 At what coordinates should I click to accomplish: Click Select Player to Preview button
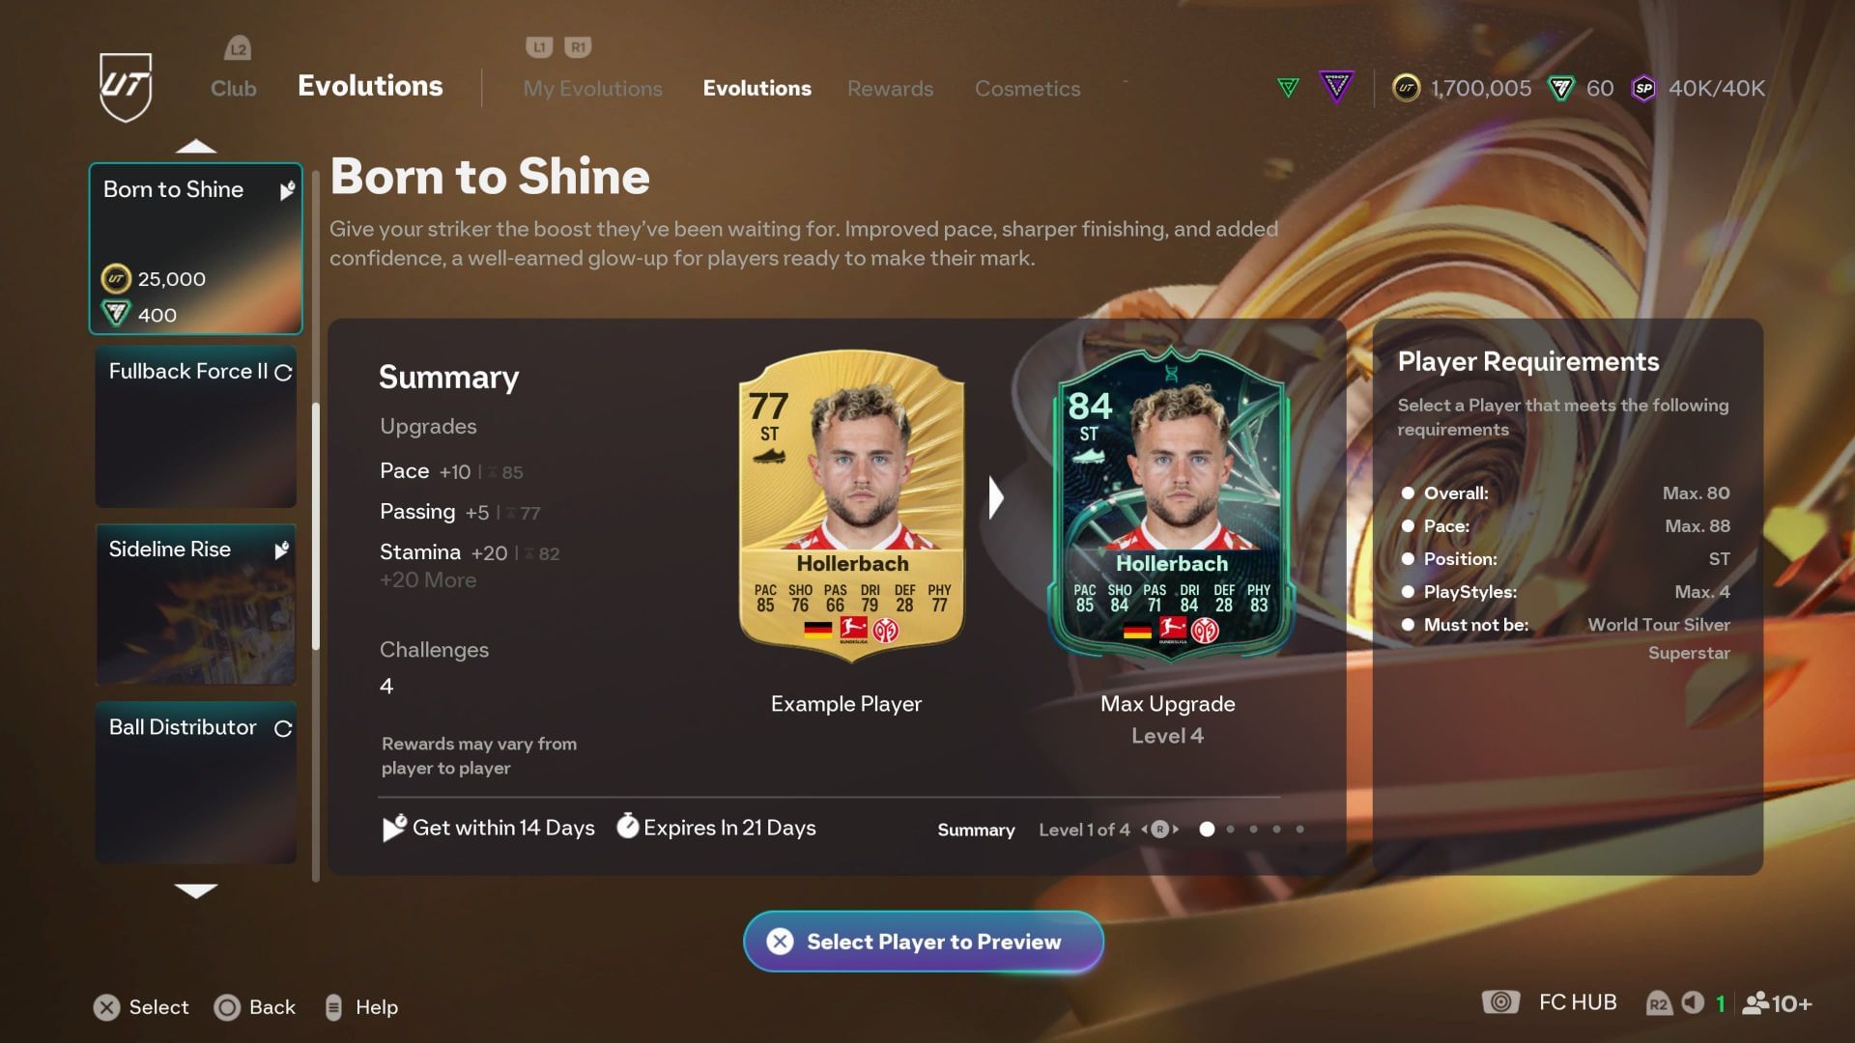[x=924, y=942]
